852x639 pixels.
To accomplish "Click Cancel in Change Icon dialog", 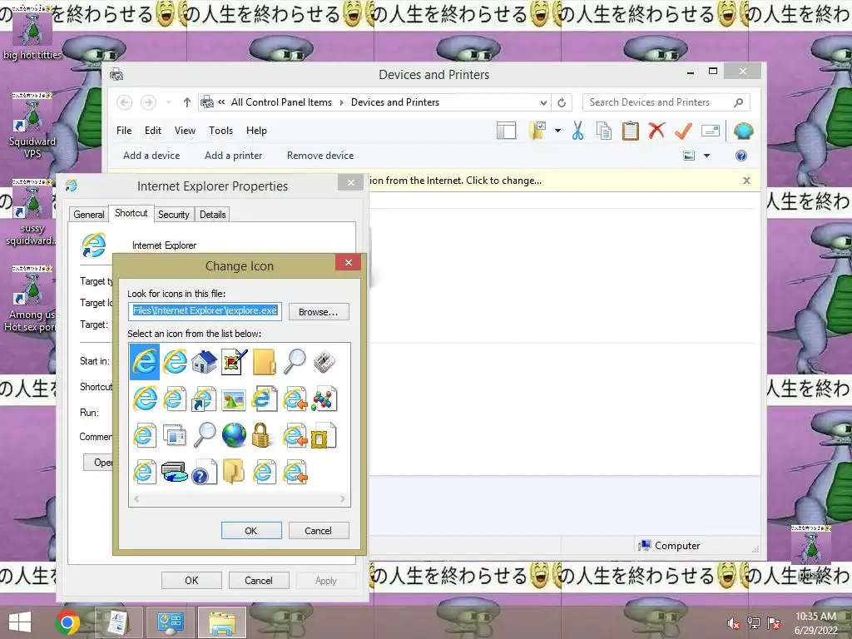I will tap(319, 531).
